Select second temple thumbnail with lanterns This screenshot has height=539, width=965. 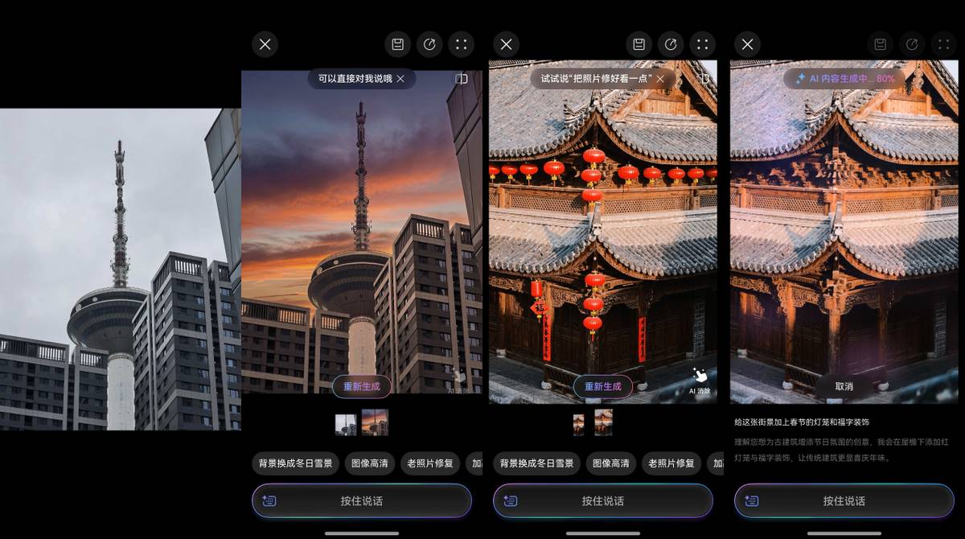603,422
